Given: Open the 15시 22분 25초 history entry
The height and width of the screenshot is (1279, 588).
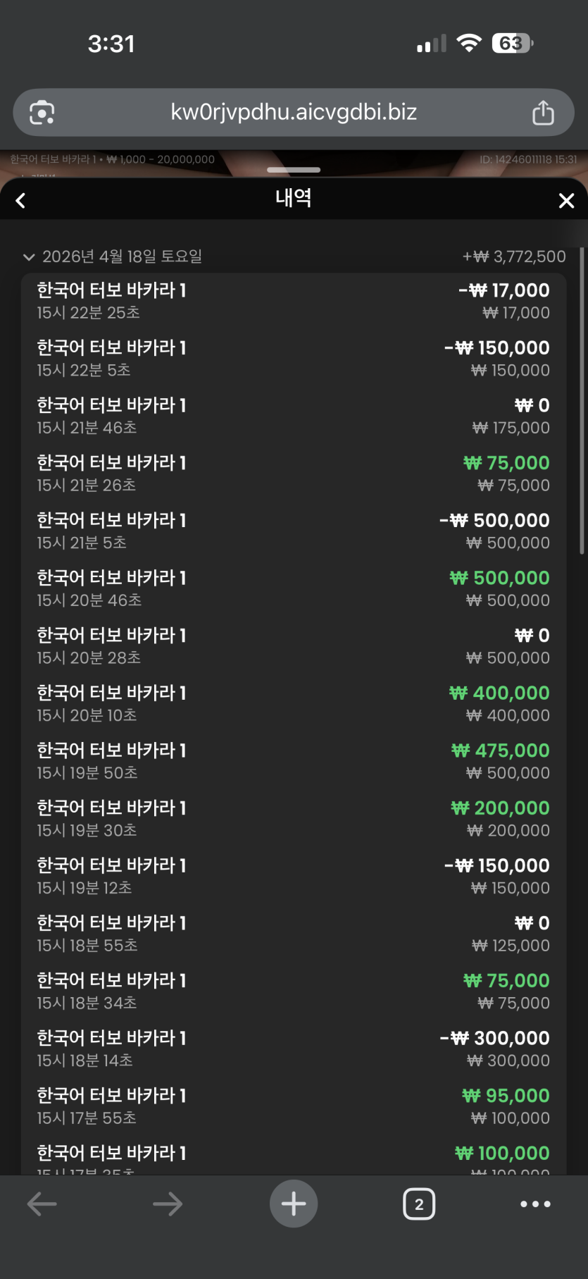Looking at the screenshot, I should 294,301.
